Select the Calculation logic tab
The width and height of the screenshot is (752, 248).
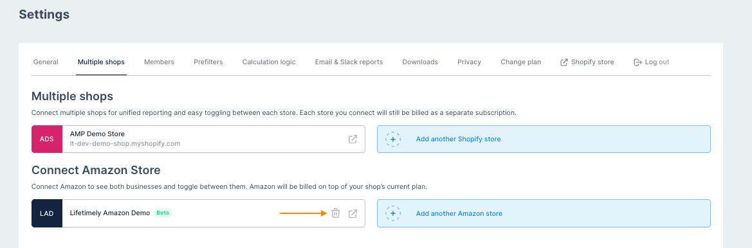click(269, 62)
